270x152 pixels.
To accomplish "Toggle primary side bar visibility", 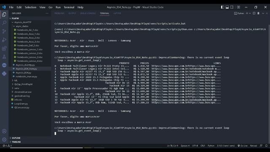I will [222, 7].
